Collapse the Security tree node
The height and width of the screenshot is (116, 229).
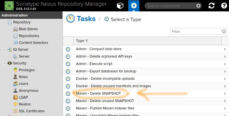point(4,63)
